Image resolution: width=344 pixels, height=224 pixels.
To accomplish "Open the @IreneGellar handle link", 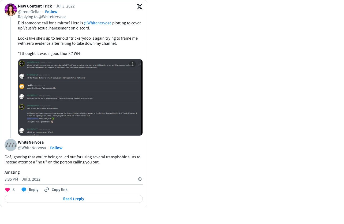I will click(29, 12).
